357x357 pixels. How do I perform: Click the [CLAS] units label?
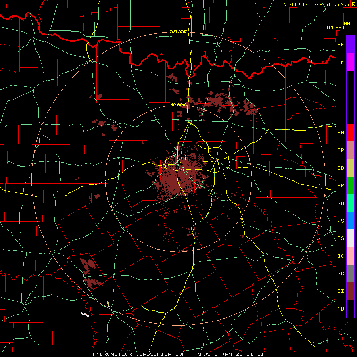click(x=335, y=28)
